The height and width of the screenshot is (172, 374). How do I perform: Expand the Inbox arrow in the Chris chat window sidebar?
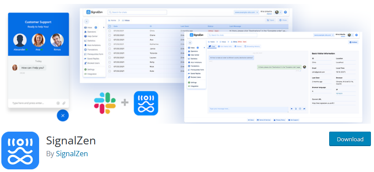(x=204, y=48)
